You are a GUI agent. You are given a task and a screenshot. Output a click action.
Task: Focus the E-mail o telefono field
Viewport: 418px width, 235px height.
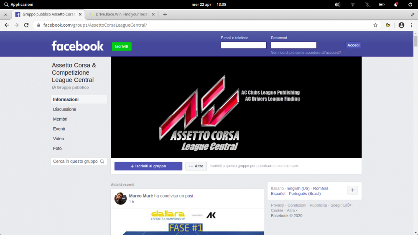pyautogui.click(x=243, y=45)
